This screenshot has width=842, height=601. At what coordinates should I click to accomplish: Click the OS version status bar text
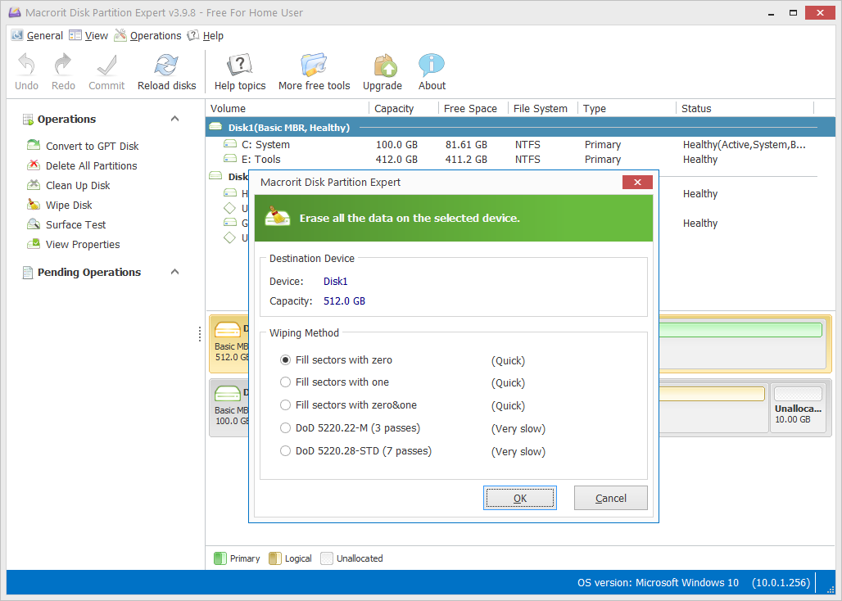(x=658, y=583)
